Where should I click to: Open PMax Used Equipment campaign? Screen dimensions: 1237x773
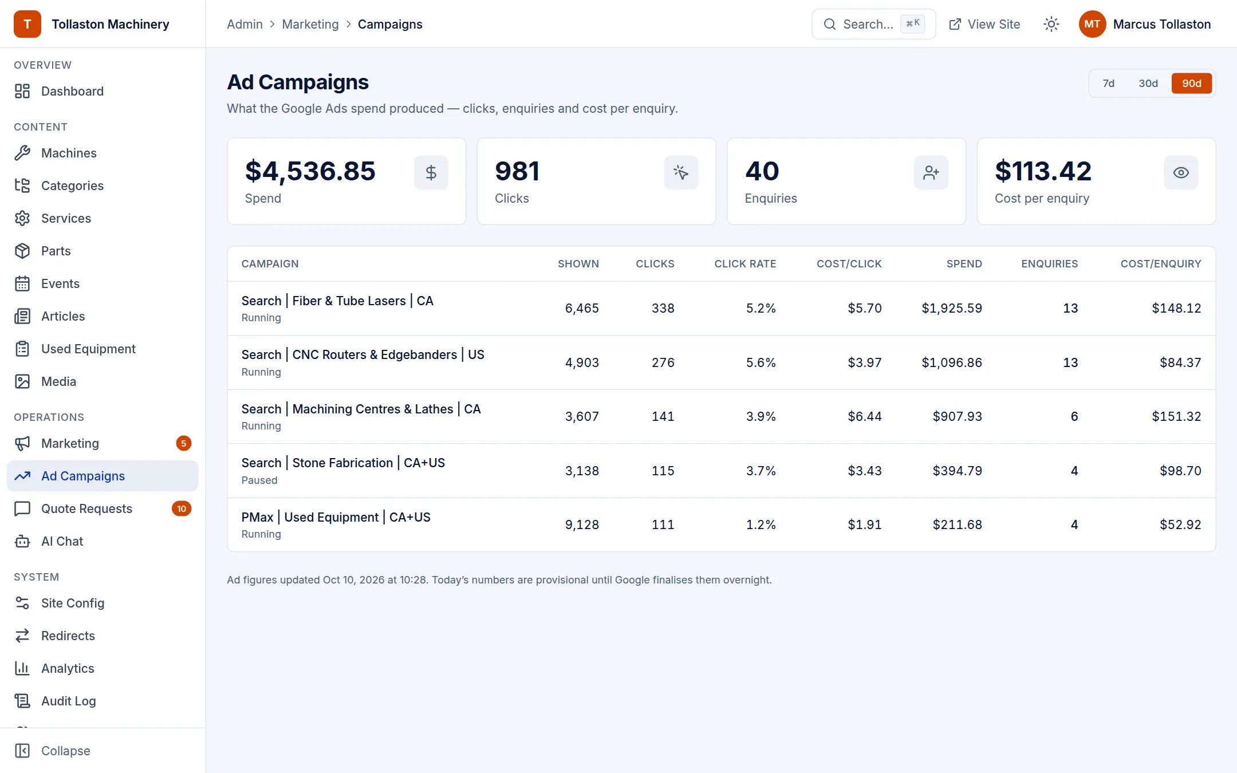722,524
